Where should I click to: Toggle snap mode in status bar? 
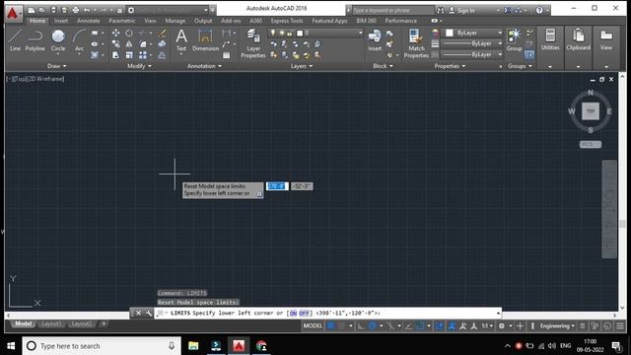click(x=342, y=325)
